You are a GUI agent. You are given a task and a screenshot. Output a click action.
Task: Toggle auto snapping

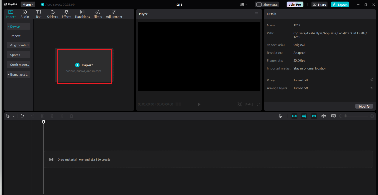coord(304,116)
